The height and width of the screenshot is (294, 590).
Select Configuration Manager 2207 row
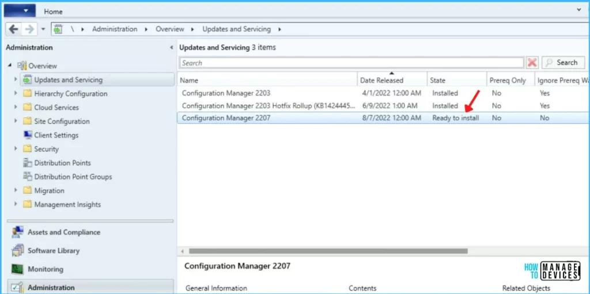[x=383, y=118]
